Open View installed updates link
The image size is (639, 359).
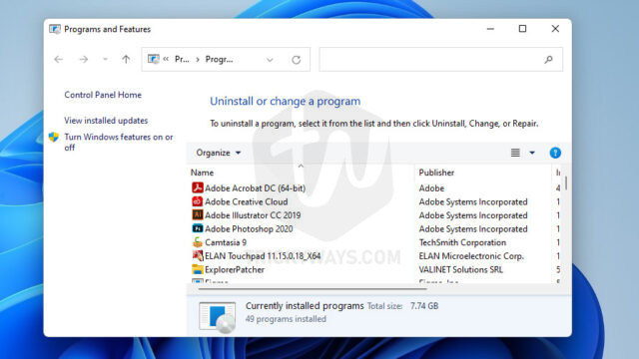pyautogui.click(x=106, y=121)
